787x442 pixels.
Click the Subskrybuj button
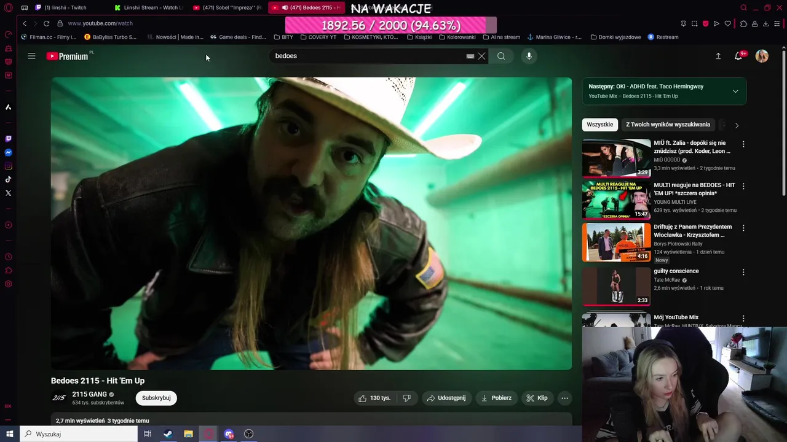point(156,398)
